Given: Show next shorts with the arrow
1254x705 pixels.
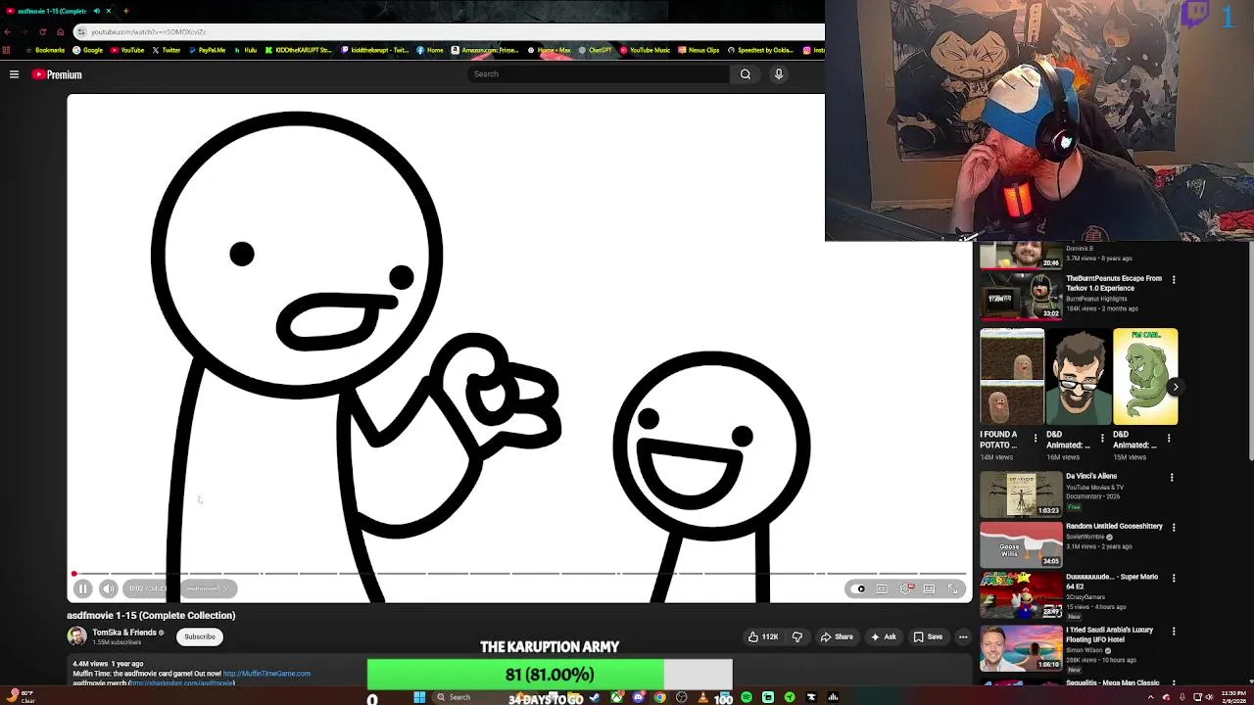Looking at the screenshot, I should point(1175,387).
